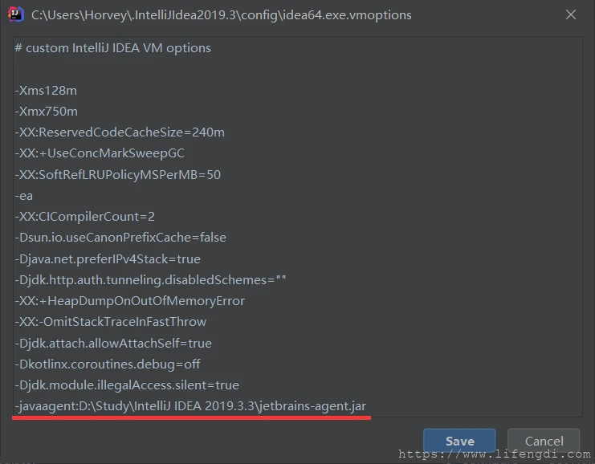Click the -javaagent jetbrains-agent.jar line
Viewport: 595px width, 464px height.
point(190,406)
